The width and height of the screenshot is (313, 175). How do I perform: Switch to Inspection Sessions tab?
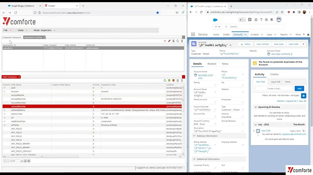pos(12,37)
